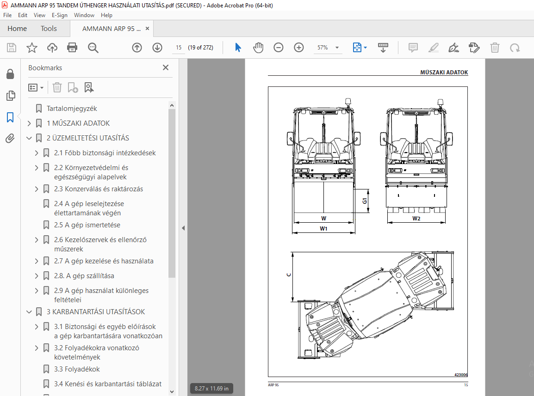Select the highlight text tool
This screenshot has width=534, height=396.
(x=433, y=48)
